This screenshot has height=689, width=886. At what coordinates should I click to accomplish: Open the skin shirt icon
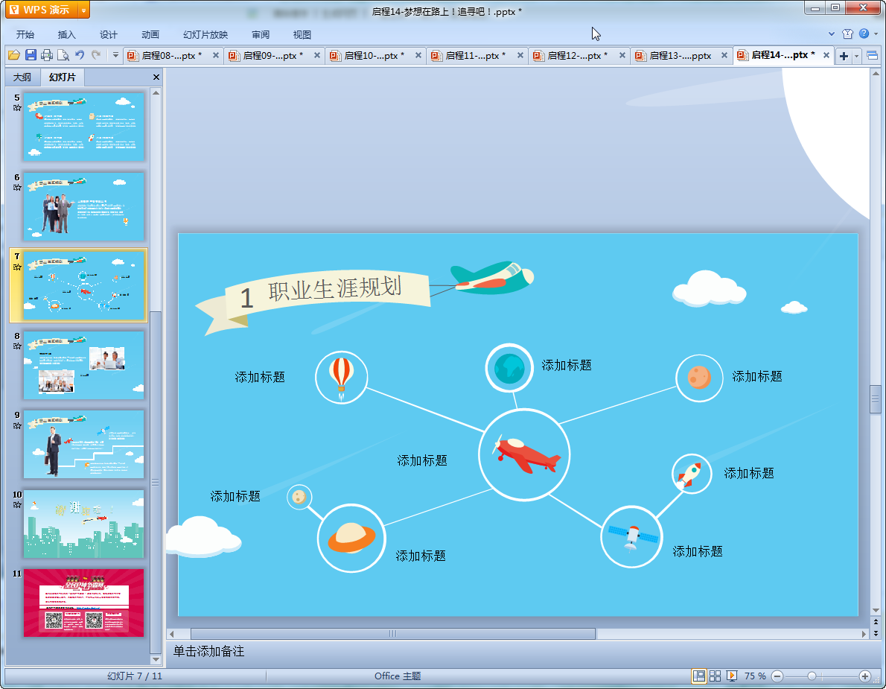click(847, 34)
